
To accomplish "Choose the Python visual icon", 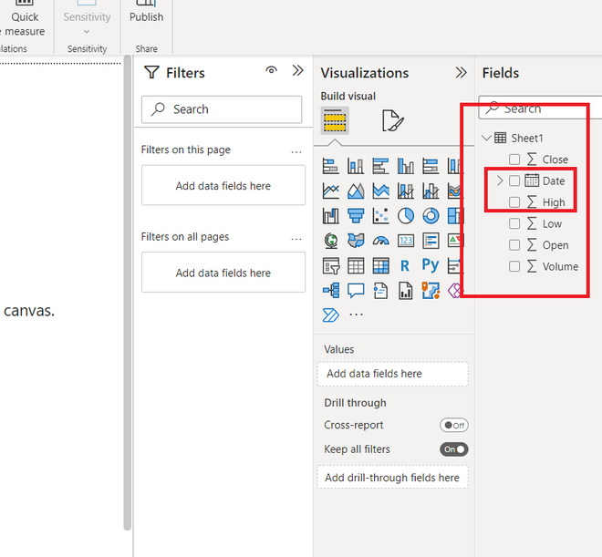I will pos(431,265).
